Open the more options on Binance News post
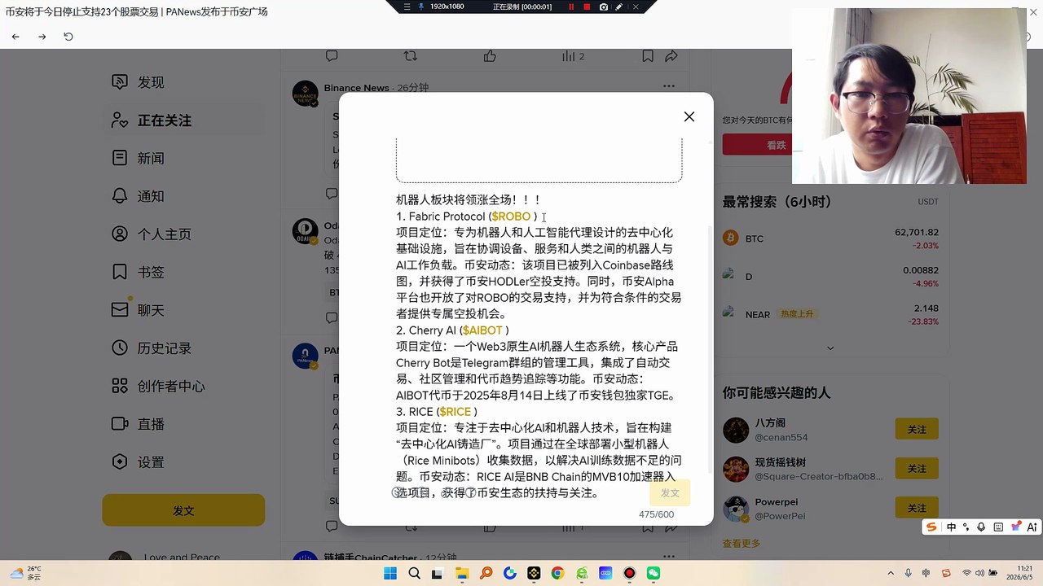 669,86
